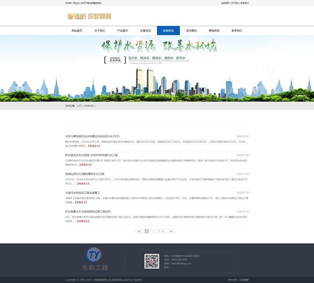Go to page 2 in pagination
The image size is (314, 283).
[153, 231]
